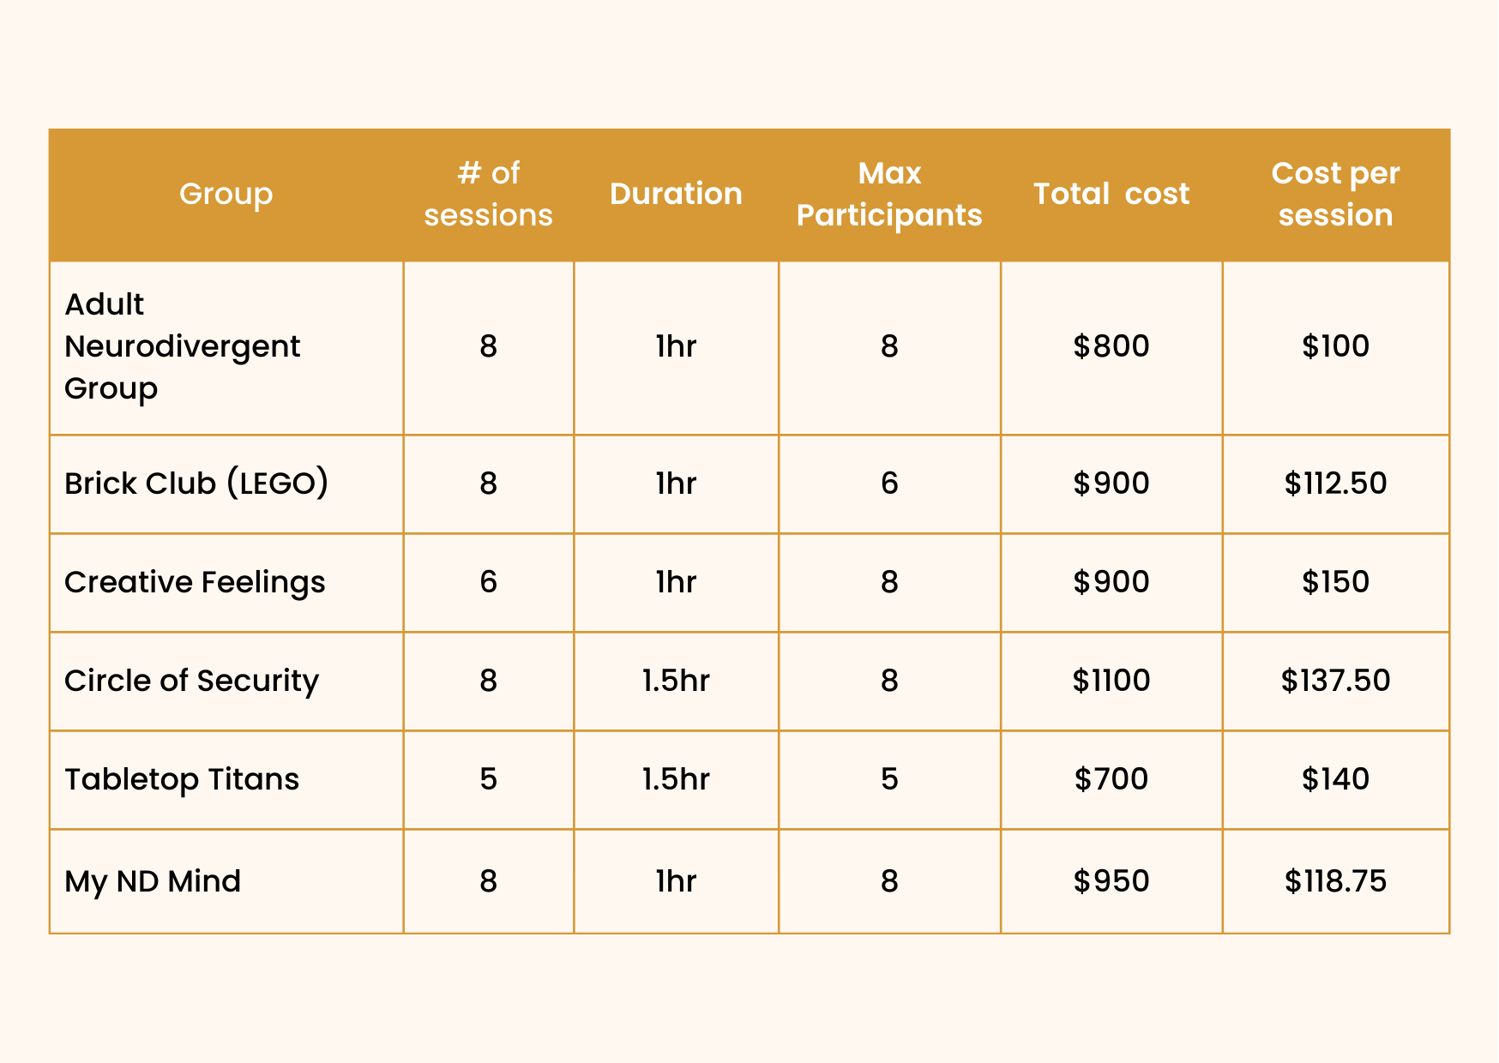Click the $150 cost per session cell
Viewport: 1499px width, 1063px height.
(1335, 582)
